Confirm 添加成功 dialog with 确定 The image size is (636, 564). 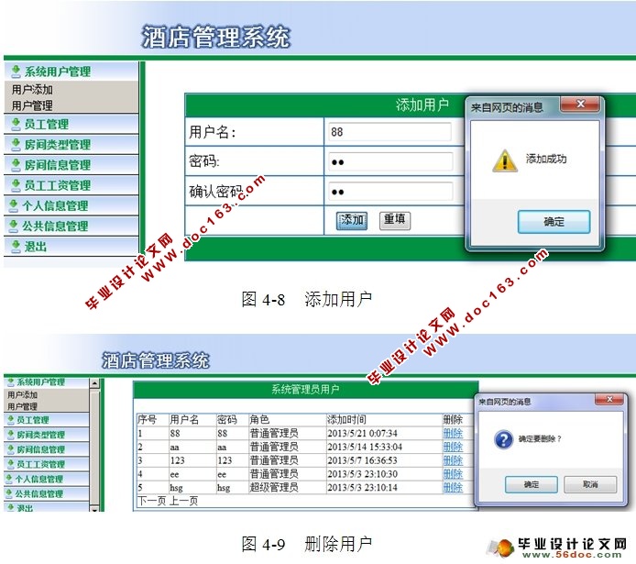click(554, 222)
